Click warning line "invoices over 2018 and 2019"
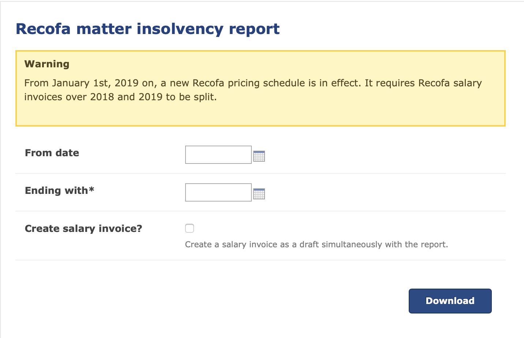 tap(120, 97)
